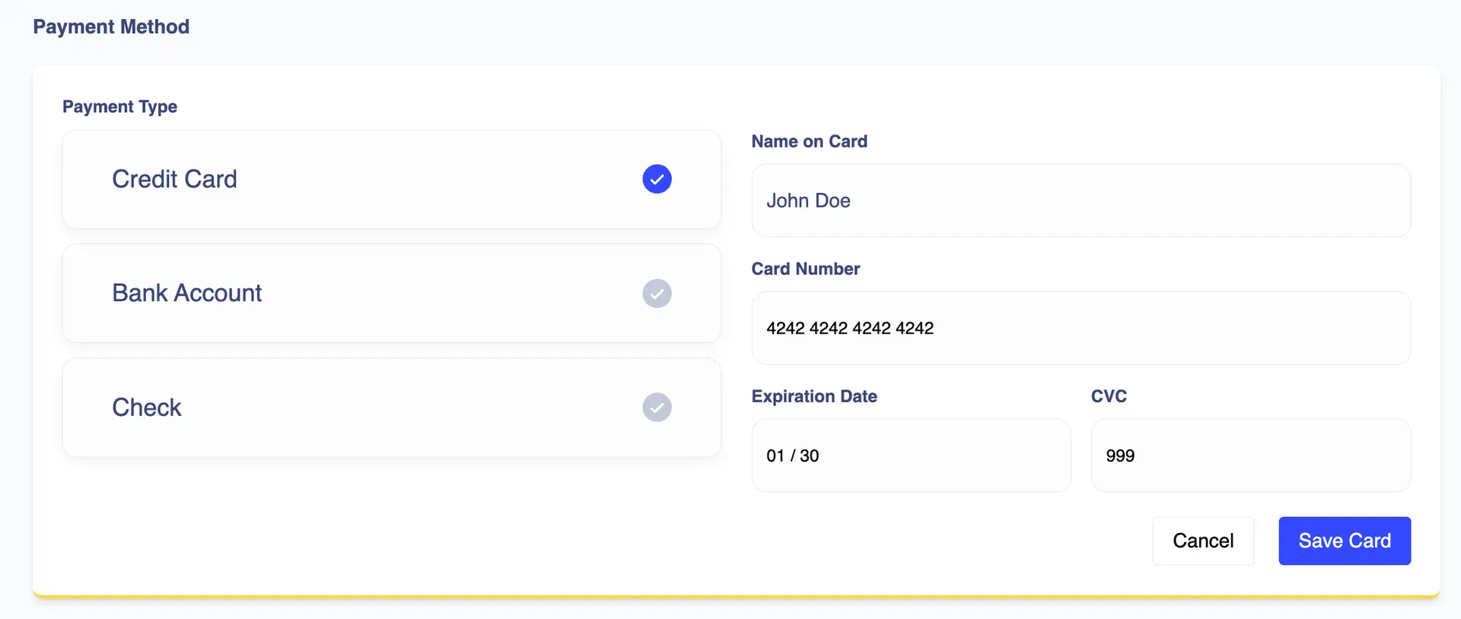Click the blue checkmark on Credit Card
This screenshot has width=1461, height=619.
pyautogui.click(x=657, y=179)
